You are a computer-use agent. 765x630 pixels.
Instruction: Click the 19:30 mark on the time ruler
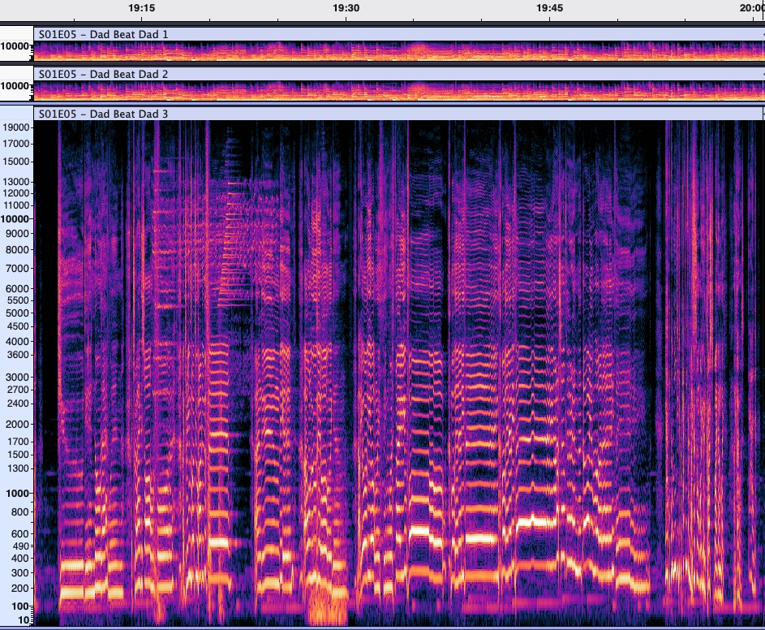pyautogui.click(x=346, y=7)
